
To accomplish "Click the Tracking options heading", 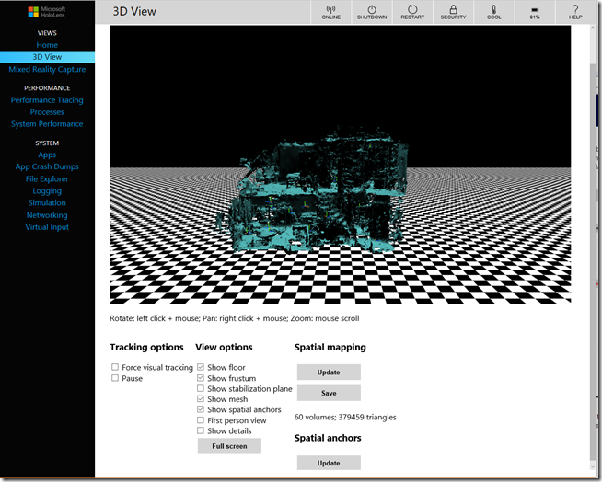I will pyautogui.click(x=146, y=347).
